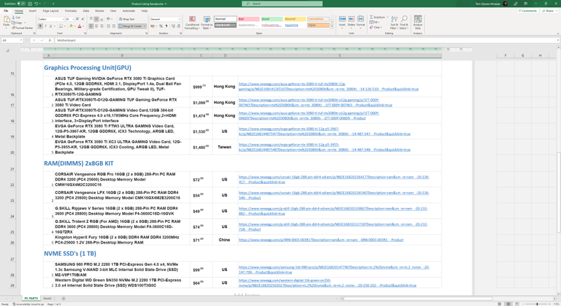Open newegg link for Kingston HyperX Fury RAM
The width and height of the screenshot is (561, 306).
tap(321, 240)
